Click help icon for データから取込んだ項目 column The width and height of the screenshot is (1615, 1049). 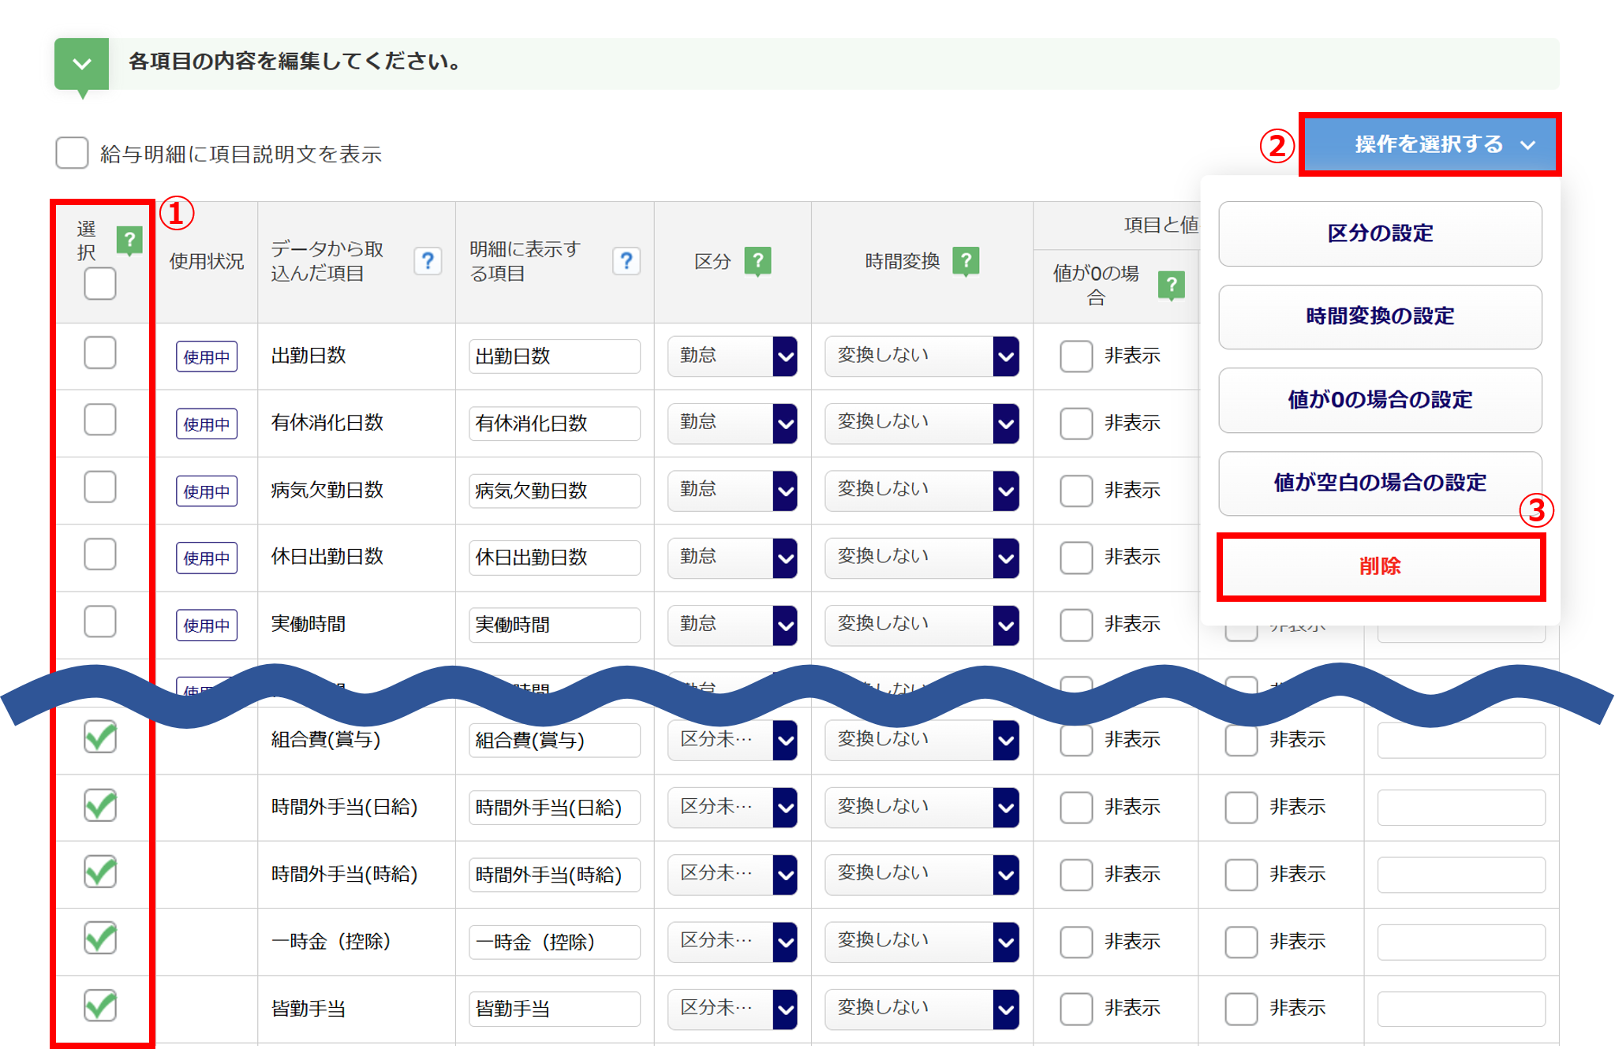tap(428, 261)
